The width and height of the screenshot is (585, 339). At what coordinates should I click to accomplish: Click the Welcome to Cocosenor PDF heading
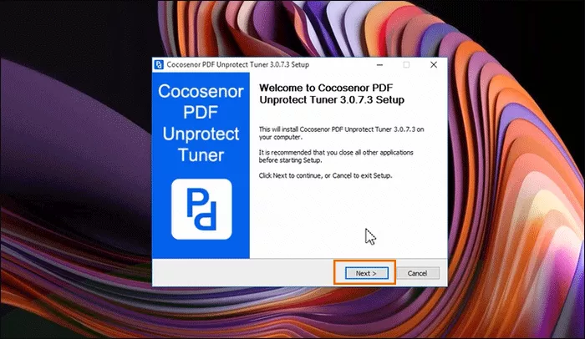(332, 94)
